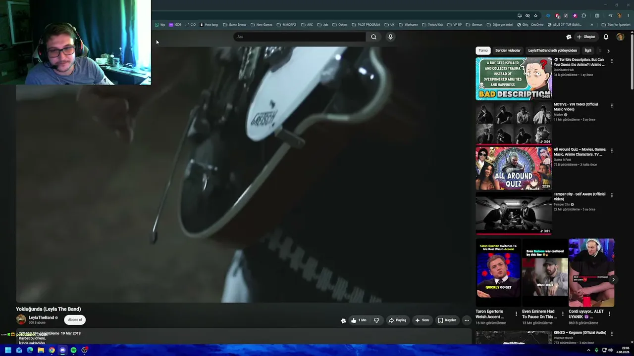The width and height of the screenshot is (634, 356).
Task: Expand hidden bookmarks with the double chevron
Action: (591, 25)
